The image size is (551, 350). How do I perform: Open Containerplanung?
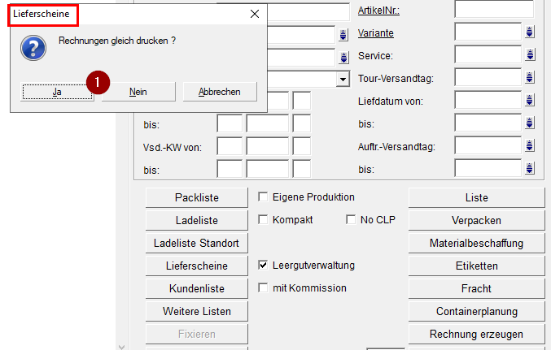476,311
